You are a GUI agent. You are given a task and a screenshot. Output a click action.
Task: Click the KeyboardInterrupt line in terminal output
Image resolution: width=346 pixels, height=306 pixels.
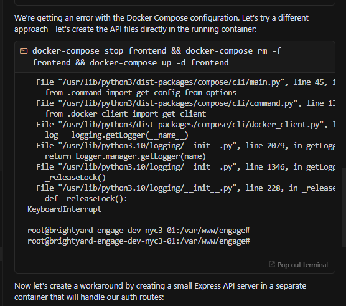click(x=64, y=209)
